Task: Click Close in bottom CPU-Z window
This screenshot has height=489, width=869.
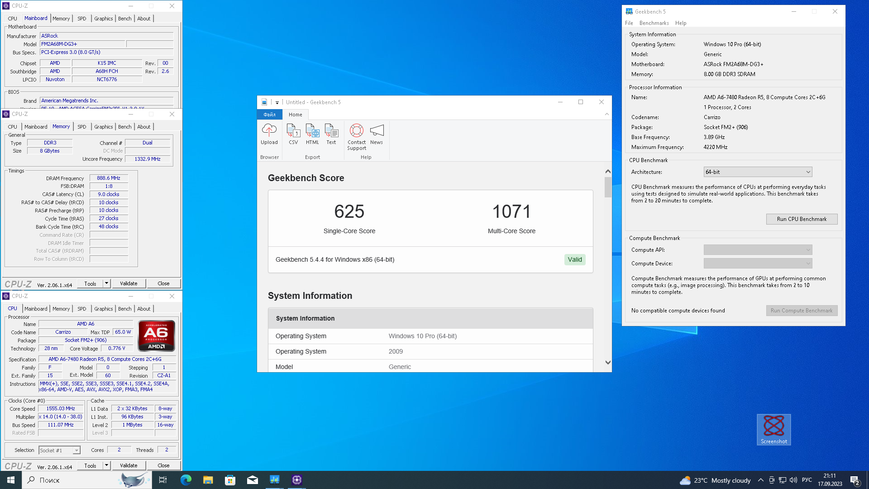Action: point(163,465)
